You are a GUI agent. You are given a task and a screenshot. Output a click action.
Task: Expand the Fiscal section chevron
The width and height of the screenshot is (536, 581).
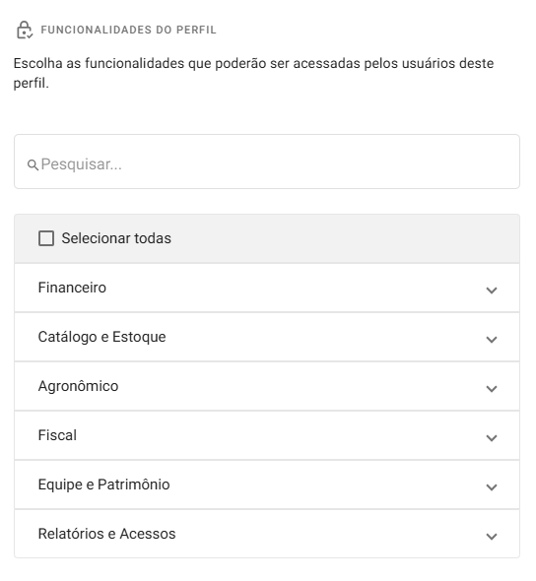[x=492, y=438]
